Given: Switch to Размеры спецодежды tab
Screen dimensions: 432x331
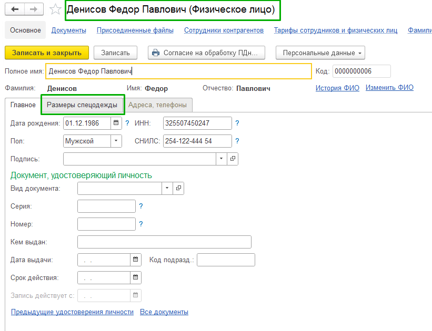Looking at the screenshot, I should (82, 105).
